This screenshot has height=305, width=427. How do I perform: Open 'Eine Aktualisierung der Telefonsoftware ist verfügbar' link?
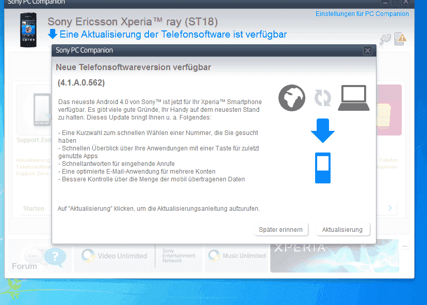click(173, 35)
